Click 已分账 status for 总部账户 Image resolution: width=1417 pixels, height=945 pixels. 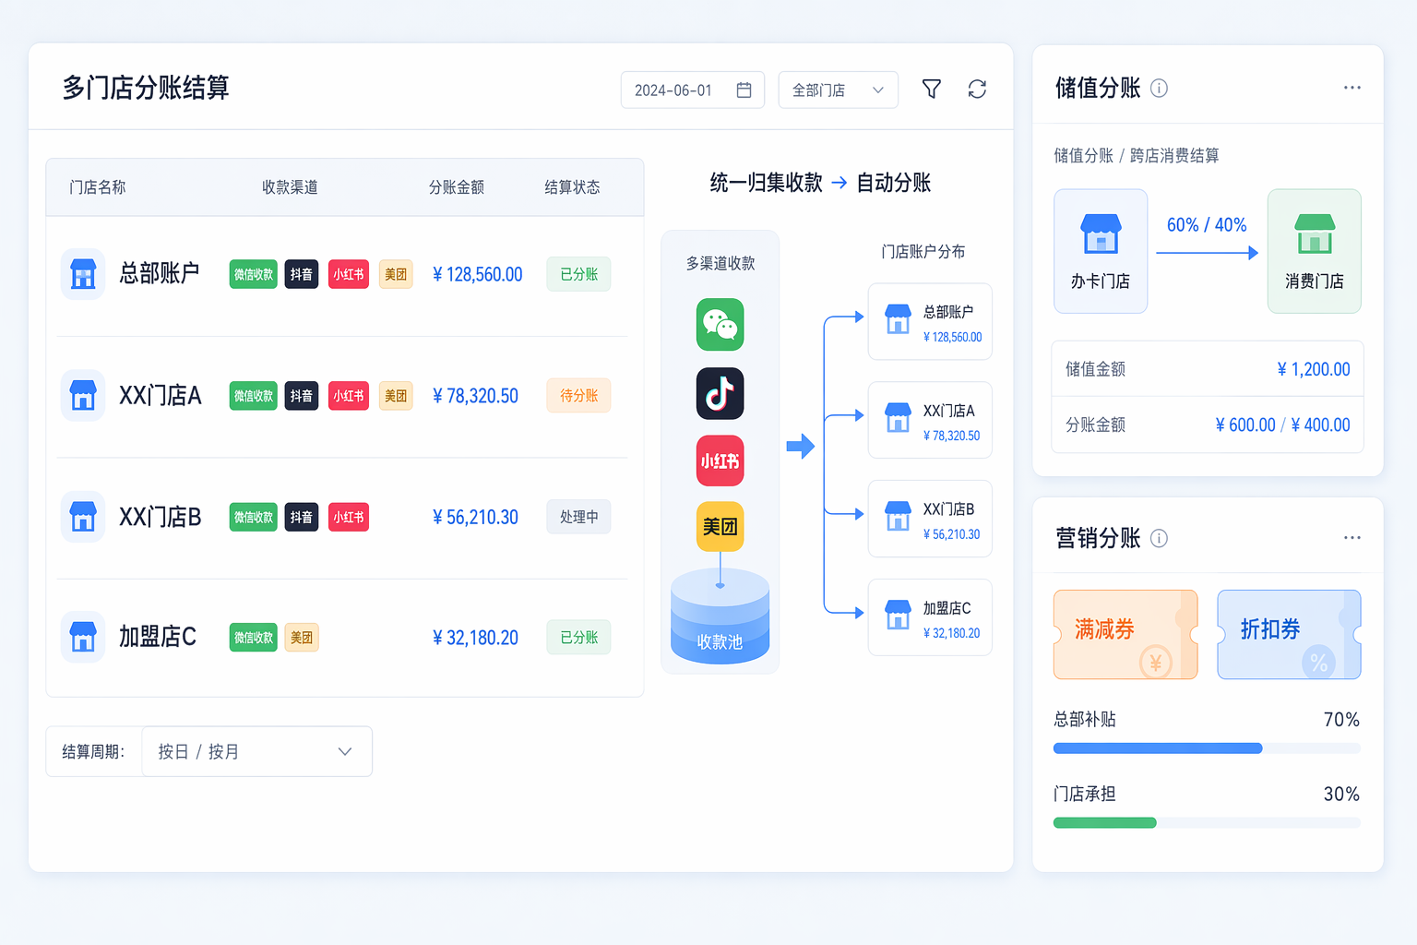pos(578,274)
